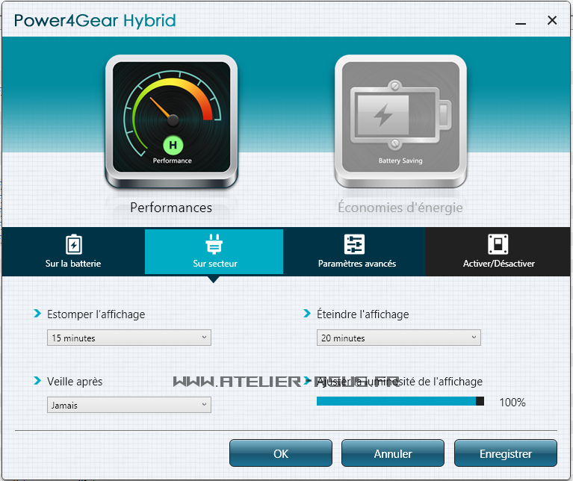This screenshot has height=481, width=573.
Task: Click the switch icon above Activer/Désactiver
Action: [498, 244]
